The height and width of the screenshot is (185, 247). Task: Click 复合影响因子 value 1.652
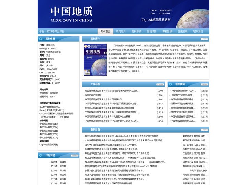point(57,79)
